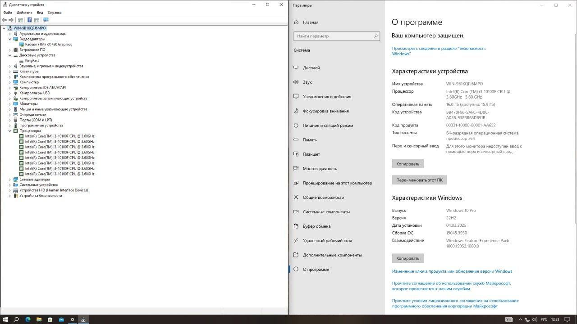Click the mouse icon beside Мыши и иные указывающие устройства

click(16, 109)
